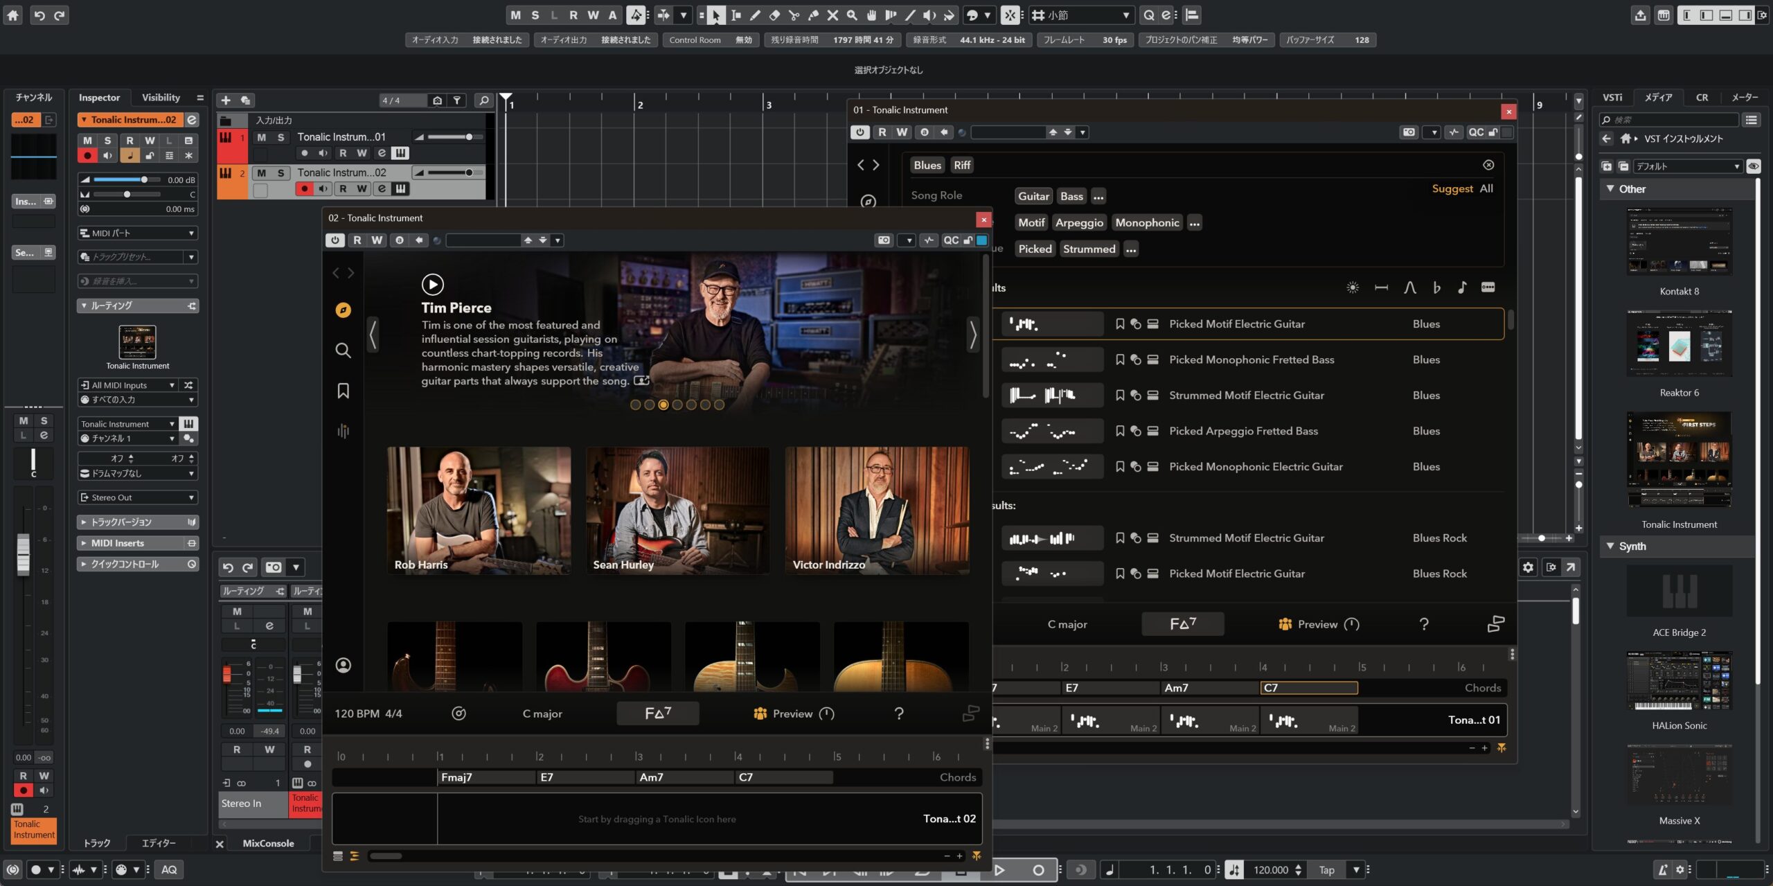Viewport: 1773px width, 886px height.
Task: Open the VSTi tab in right panel
Action: click(x=1612, y=98)
